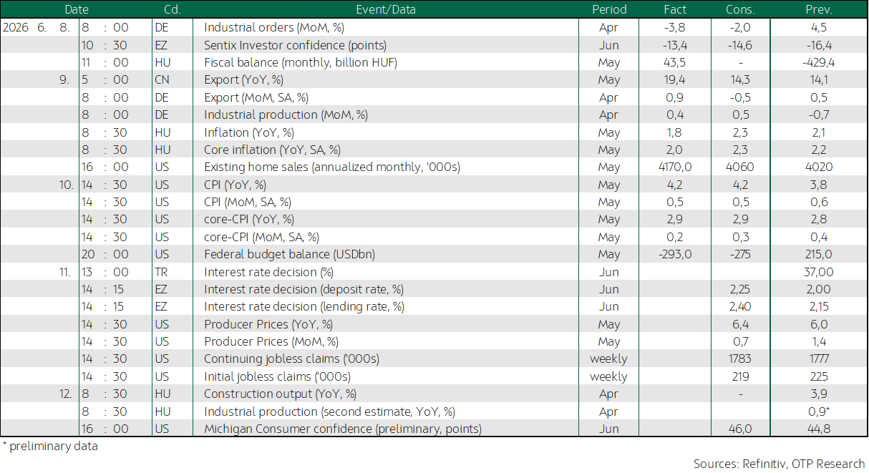
Task: Click Interest rate decision lending rate
Action: 304,306
